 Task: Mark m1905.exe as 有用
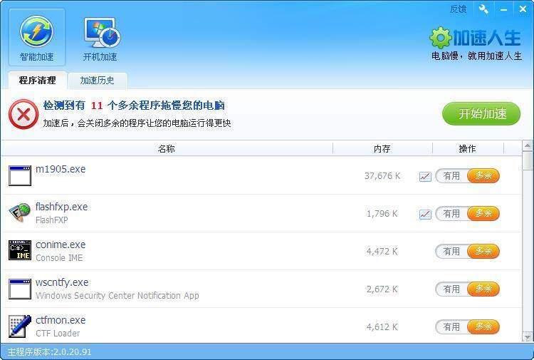click(x=451, y=176)
